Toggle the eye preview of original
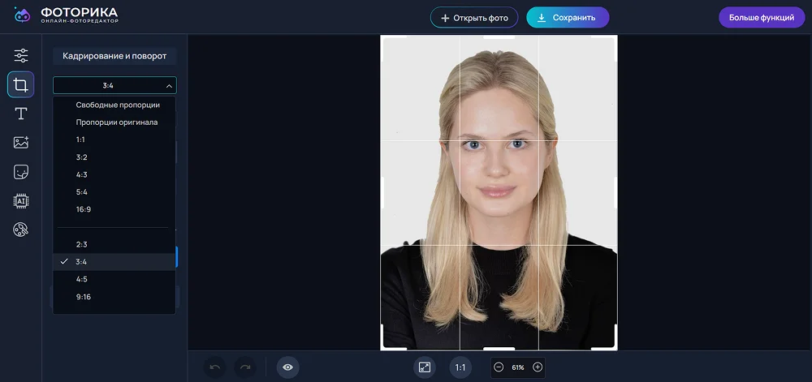 tap(287, 367)
